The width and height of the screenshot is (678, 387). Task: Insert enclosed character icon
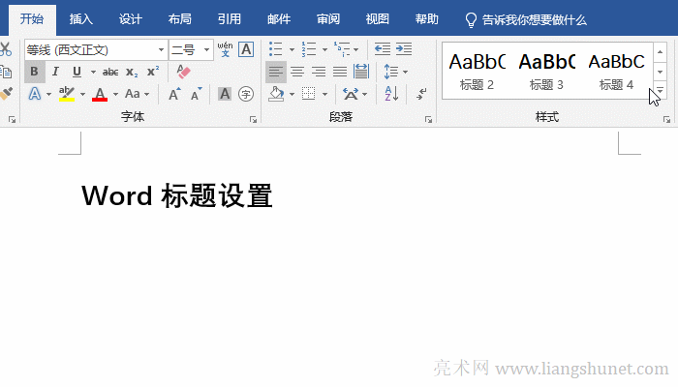coord(246,94)
